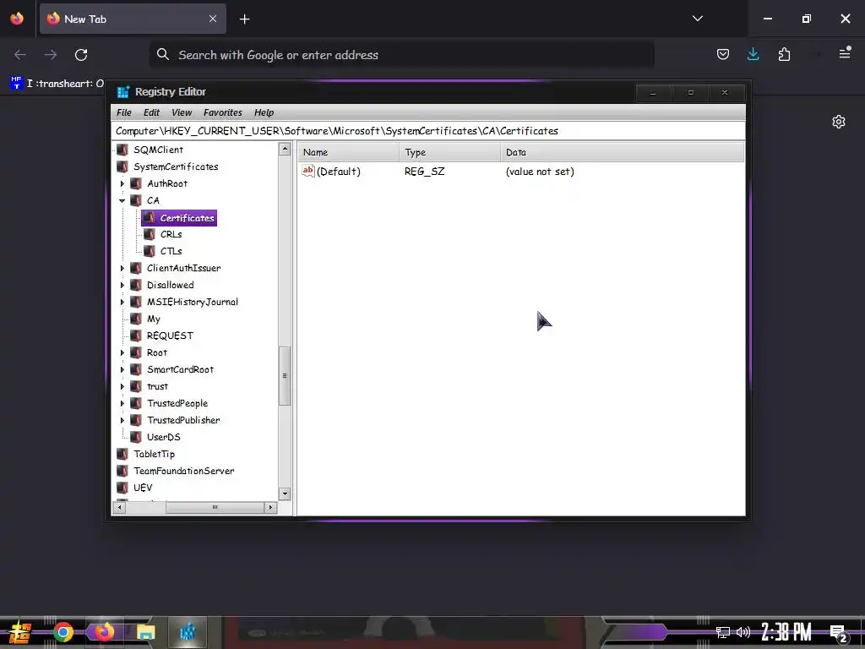
Task: Click the tree horizontal scroll right arrow
Action: (270, 507)
